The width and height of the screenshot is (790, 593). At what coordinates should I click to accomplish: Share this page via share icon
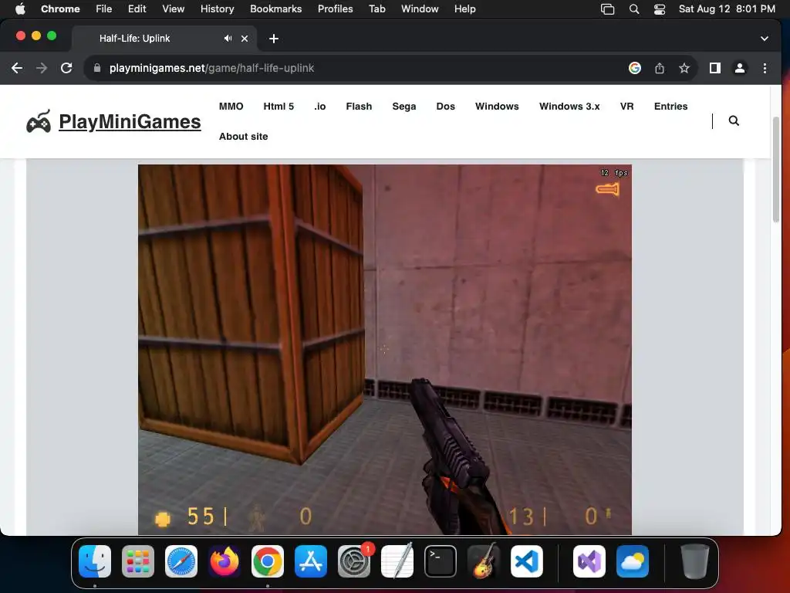660,68
